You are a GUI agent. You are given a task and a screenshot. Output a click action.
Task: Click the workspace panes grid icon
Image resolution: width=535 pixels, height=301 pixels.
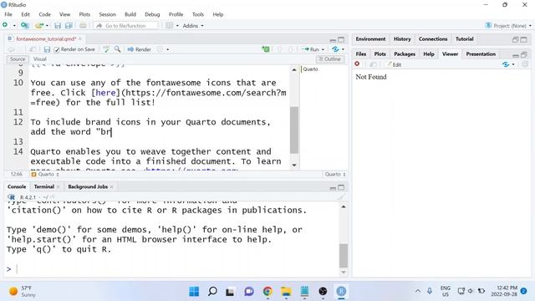[169, 26]
